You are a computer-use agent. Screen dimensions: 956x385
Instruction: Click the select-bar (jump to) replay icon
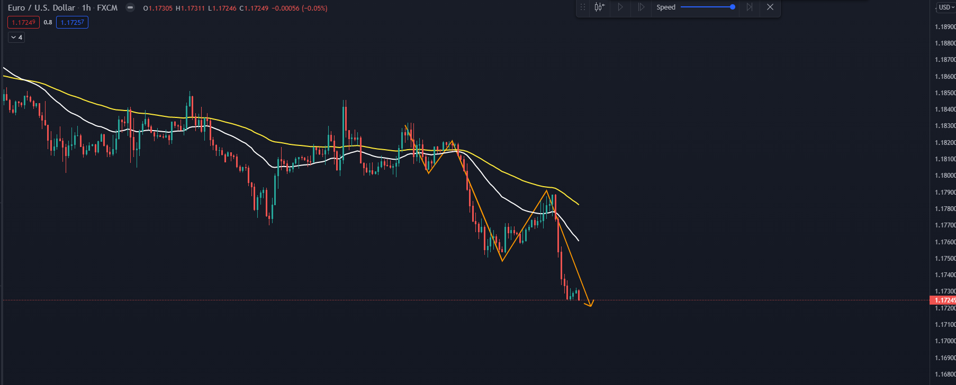click(x=599, y=7)
